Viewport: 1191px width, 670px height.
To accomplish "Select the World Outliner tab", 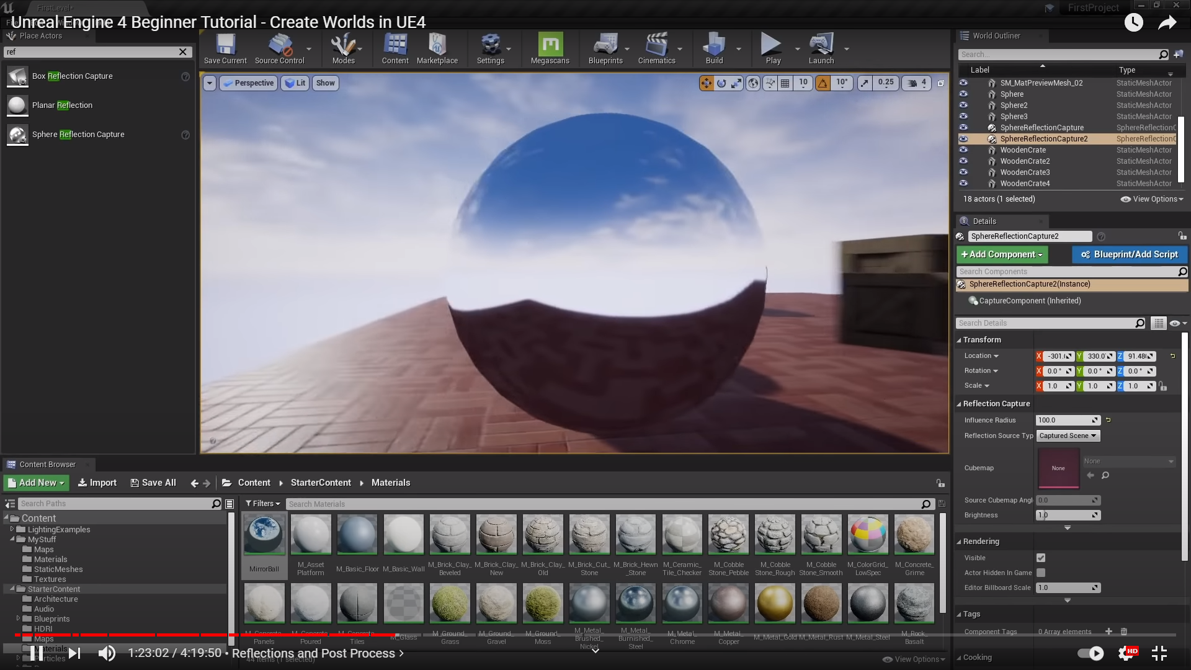I will click(x=996, y=36).
